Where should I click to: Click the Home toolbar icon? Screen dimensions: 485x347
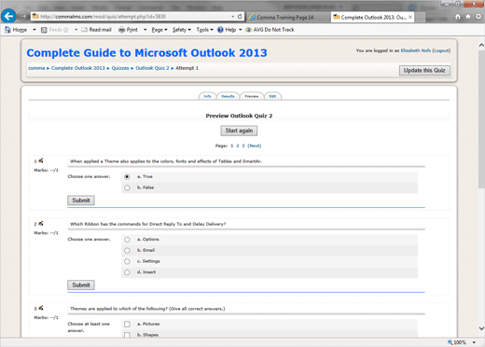pyautogui.click(x=7, y=30)
